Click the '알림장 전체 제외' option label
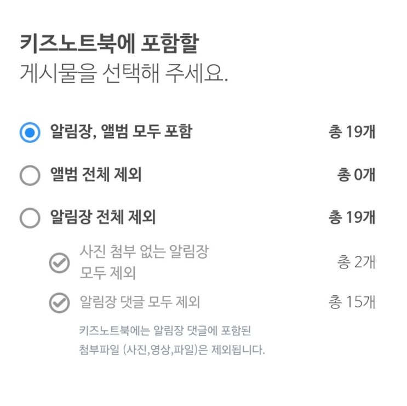 103,218
